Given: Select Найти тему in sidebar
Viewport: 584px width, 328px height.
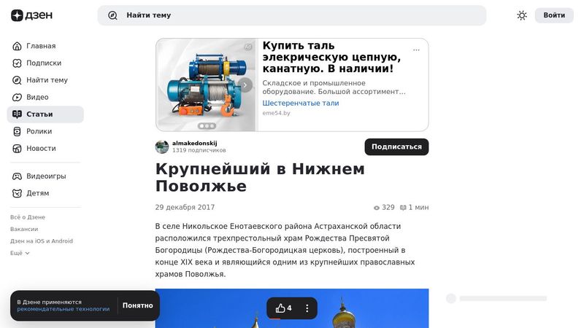Looking at the screenshot, I should point(45,80).
